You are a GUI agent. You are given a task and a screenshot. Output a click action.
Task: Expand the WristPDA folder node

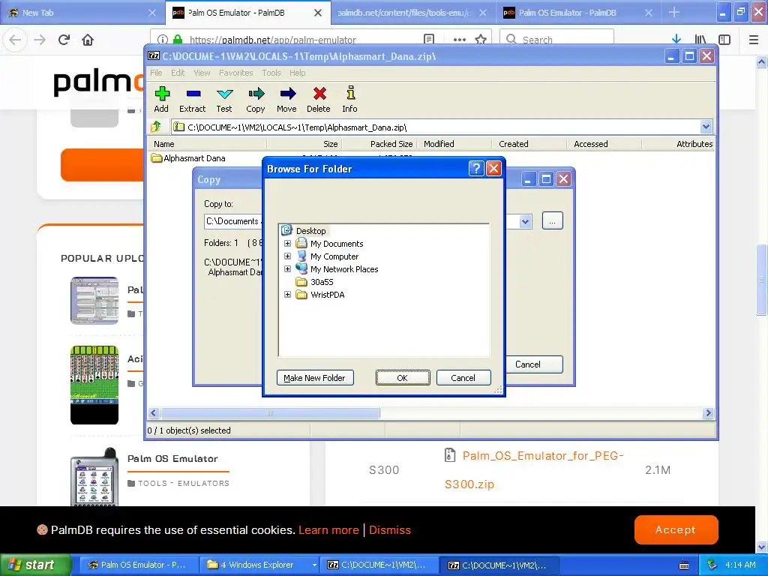coord(287,294)
